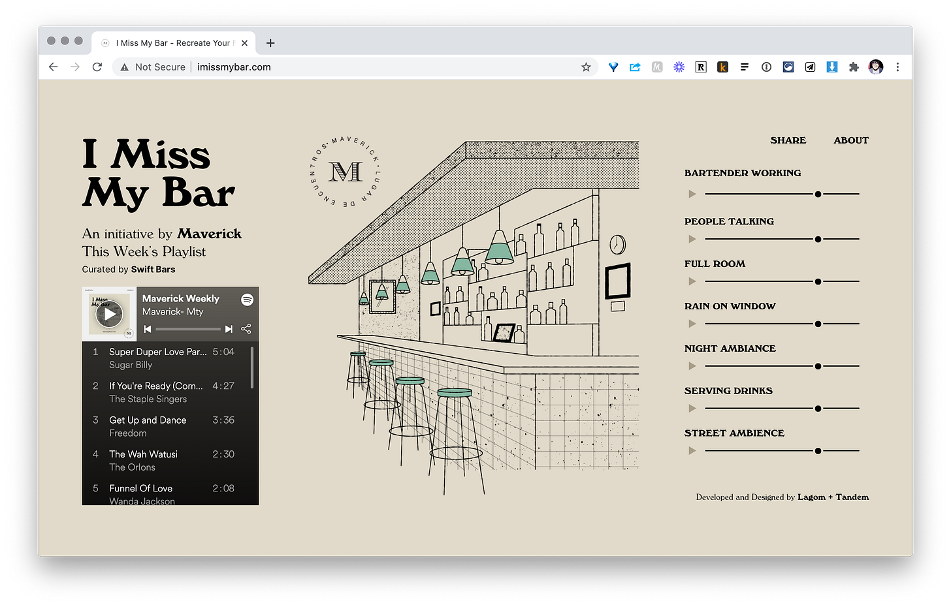This screenshot has height=607, width=951.
Task: Open the Share menu link
Action: pyautogui.click(x=788, y=140)
